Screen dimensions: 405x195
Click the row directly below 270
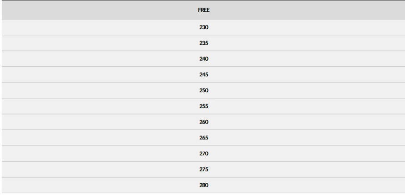pyautogui.click(x=203, y=170)
